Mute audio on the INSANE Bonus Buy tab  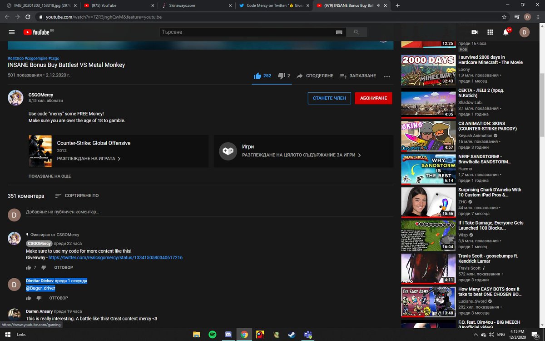pos(379,5)
